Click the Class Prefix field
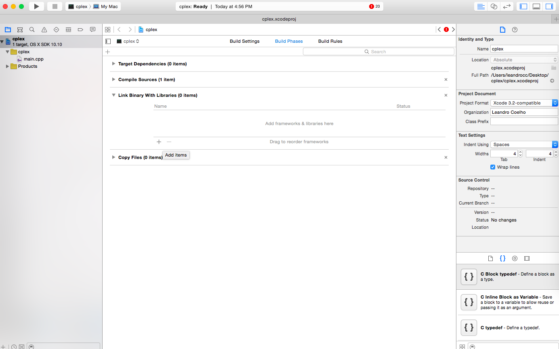 pyautogui.click(x=524, y=121)
